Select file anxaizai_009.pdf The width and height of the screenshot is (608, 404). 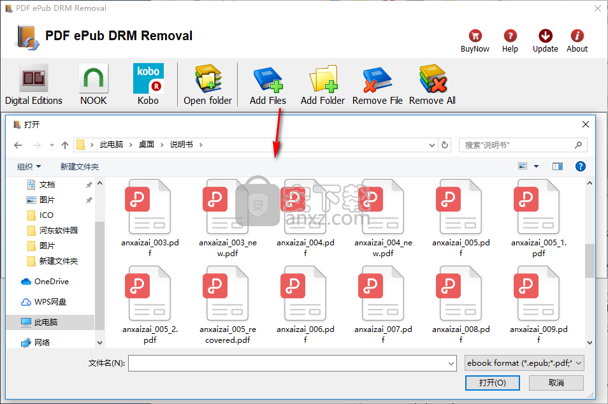point(539,305)
